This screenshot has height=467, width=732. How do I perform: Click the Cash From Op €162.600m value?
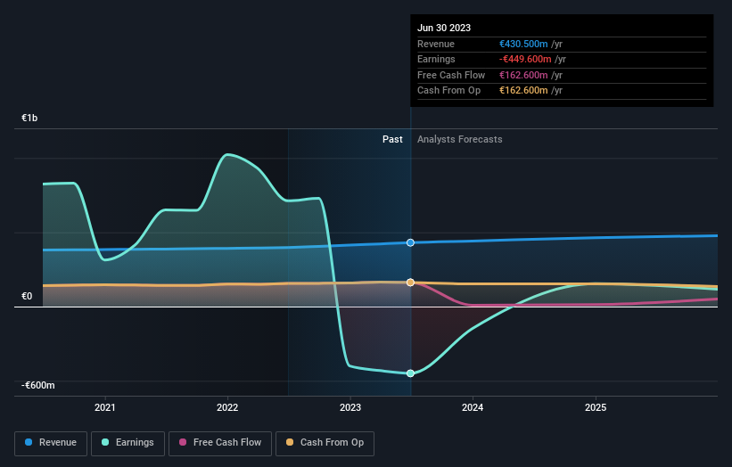(x=523, y=91)
